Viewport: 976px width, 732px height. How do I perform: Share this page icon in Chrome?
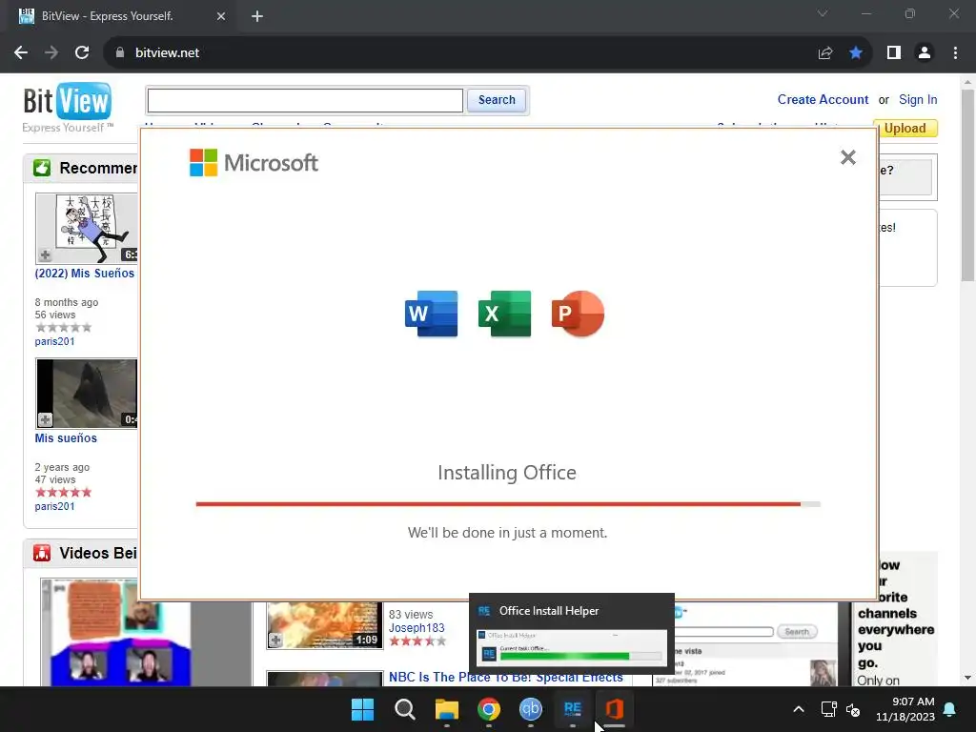[x=825, y=53]
